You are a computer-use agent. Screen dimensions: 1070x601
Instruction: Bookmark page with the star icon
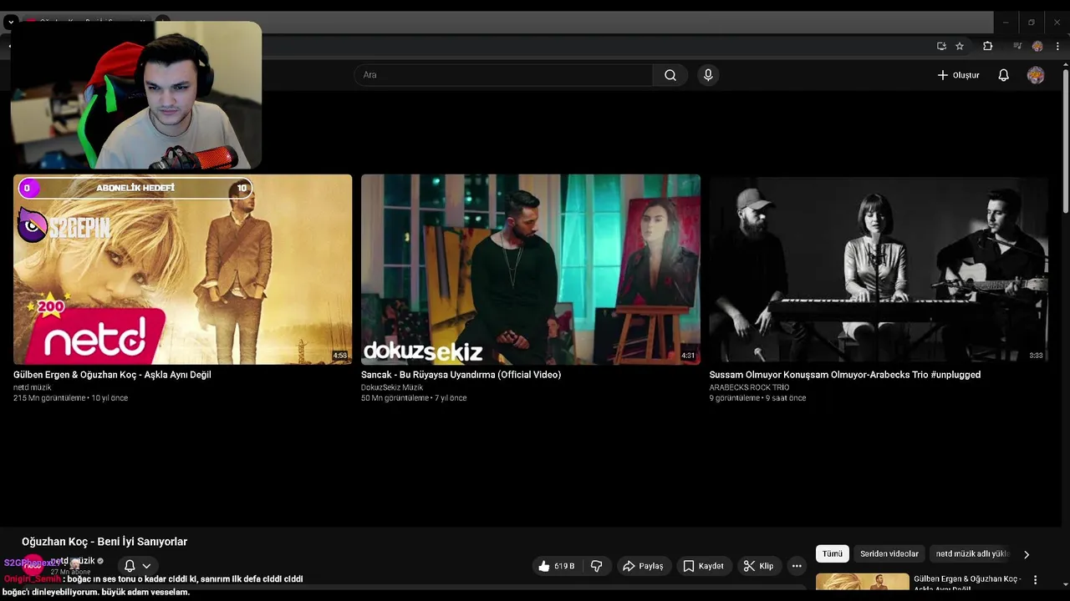(960, 47)
